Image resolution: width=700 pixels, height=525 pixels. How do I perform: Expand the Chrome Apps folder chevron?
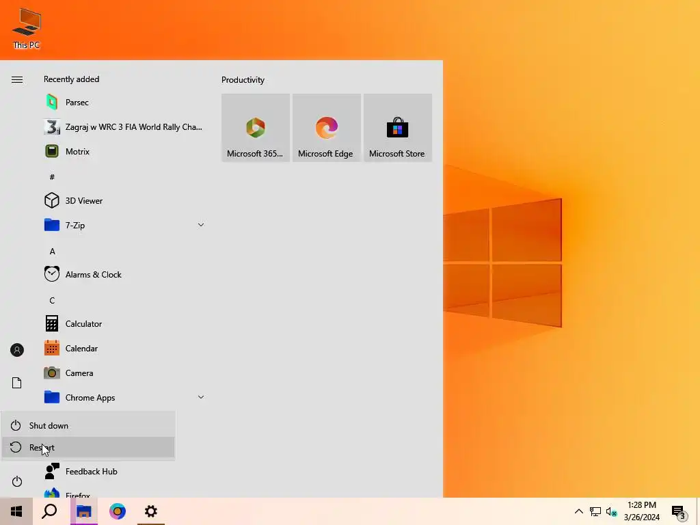click(201, 397)
